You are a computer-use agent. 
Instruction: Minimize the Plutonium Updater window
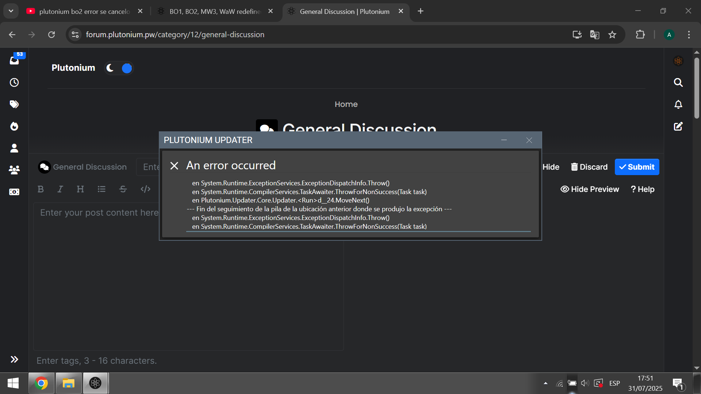coord(504,140)
